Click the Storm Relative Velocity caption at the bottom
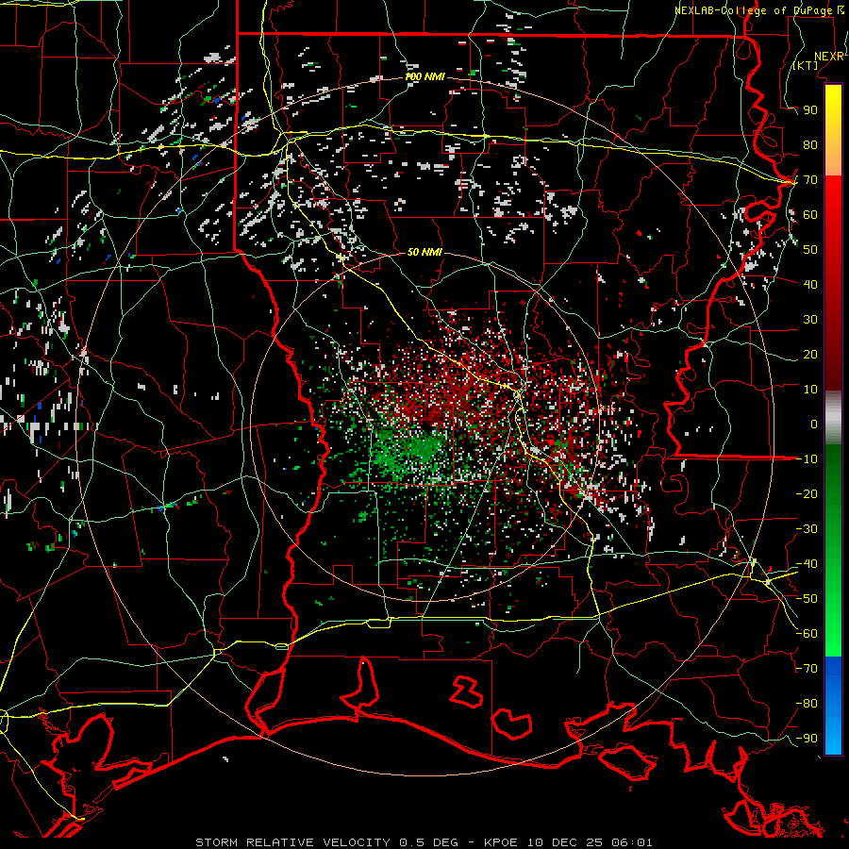The width and height of the screenshot is (849, 849). click(424, 842)
